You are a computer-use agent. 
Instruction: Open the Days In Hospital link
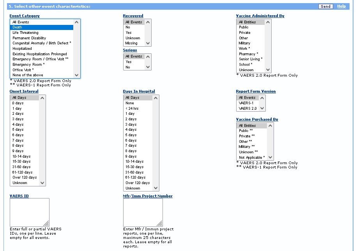point(139,91)
